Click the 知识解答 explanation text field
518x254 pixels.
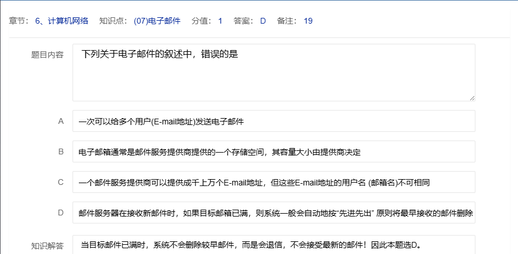pyautogui.click(x=273, y=245)
